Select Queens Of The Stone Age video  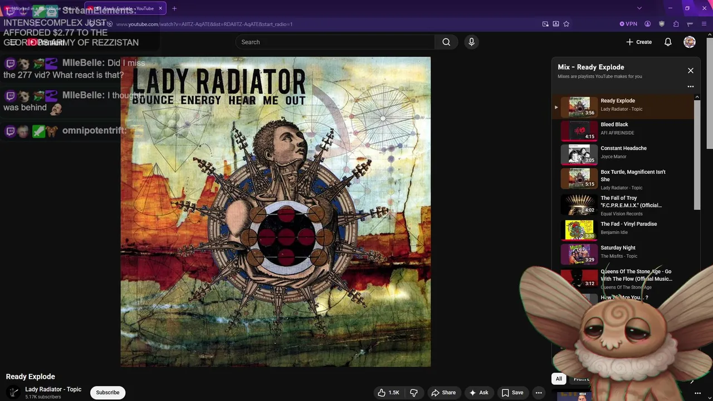(623, 278)
